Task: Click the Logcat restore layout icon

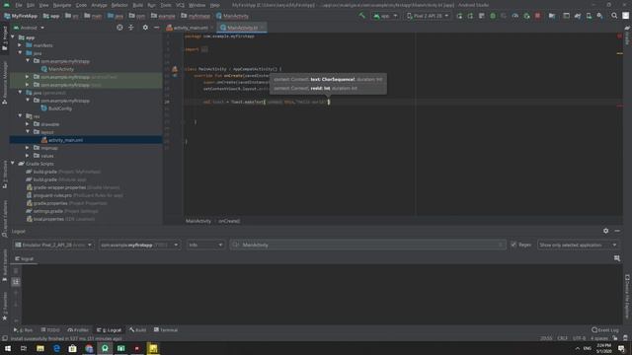Action: [x=616, y=258]
